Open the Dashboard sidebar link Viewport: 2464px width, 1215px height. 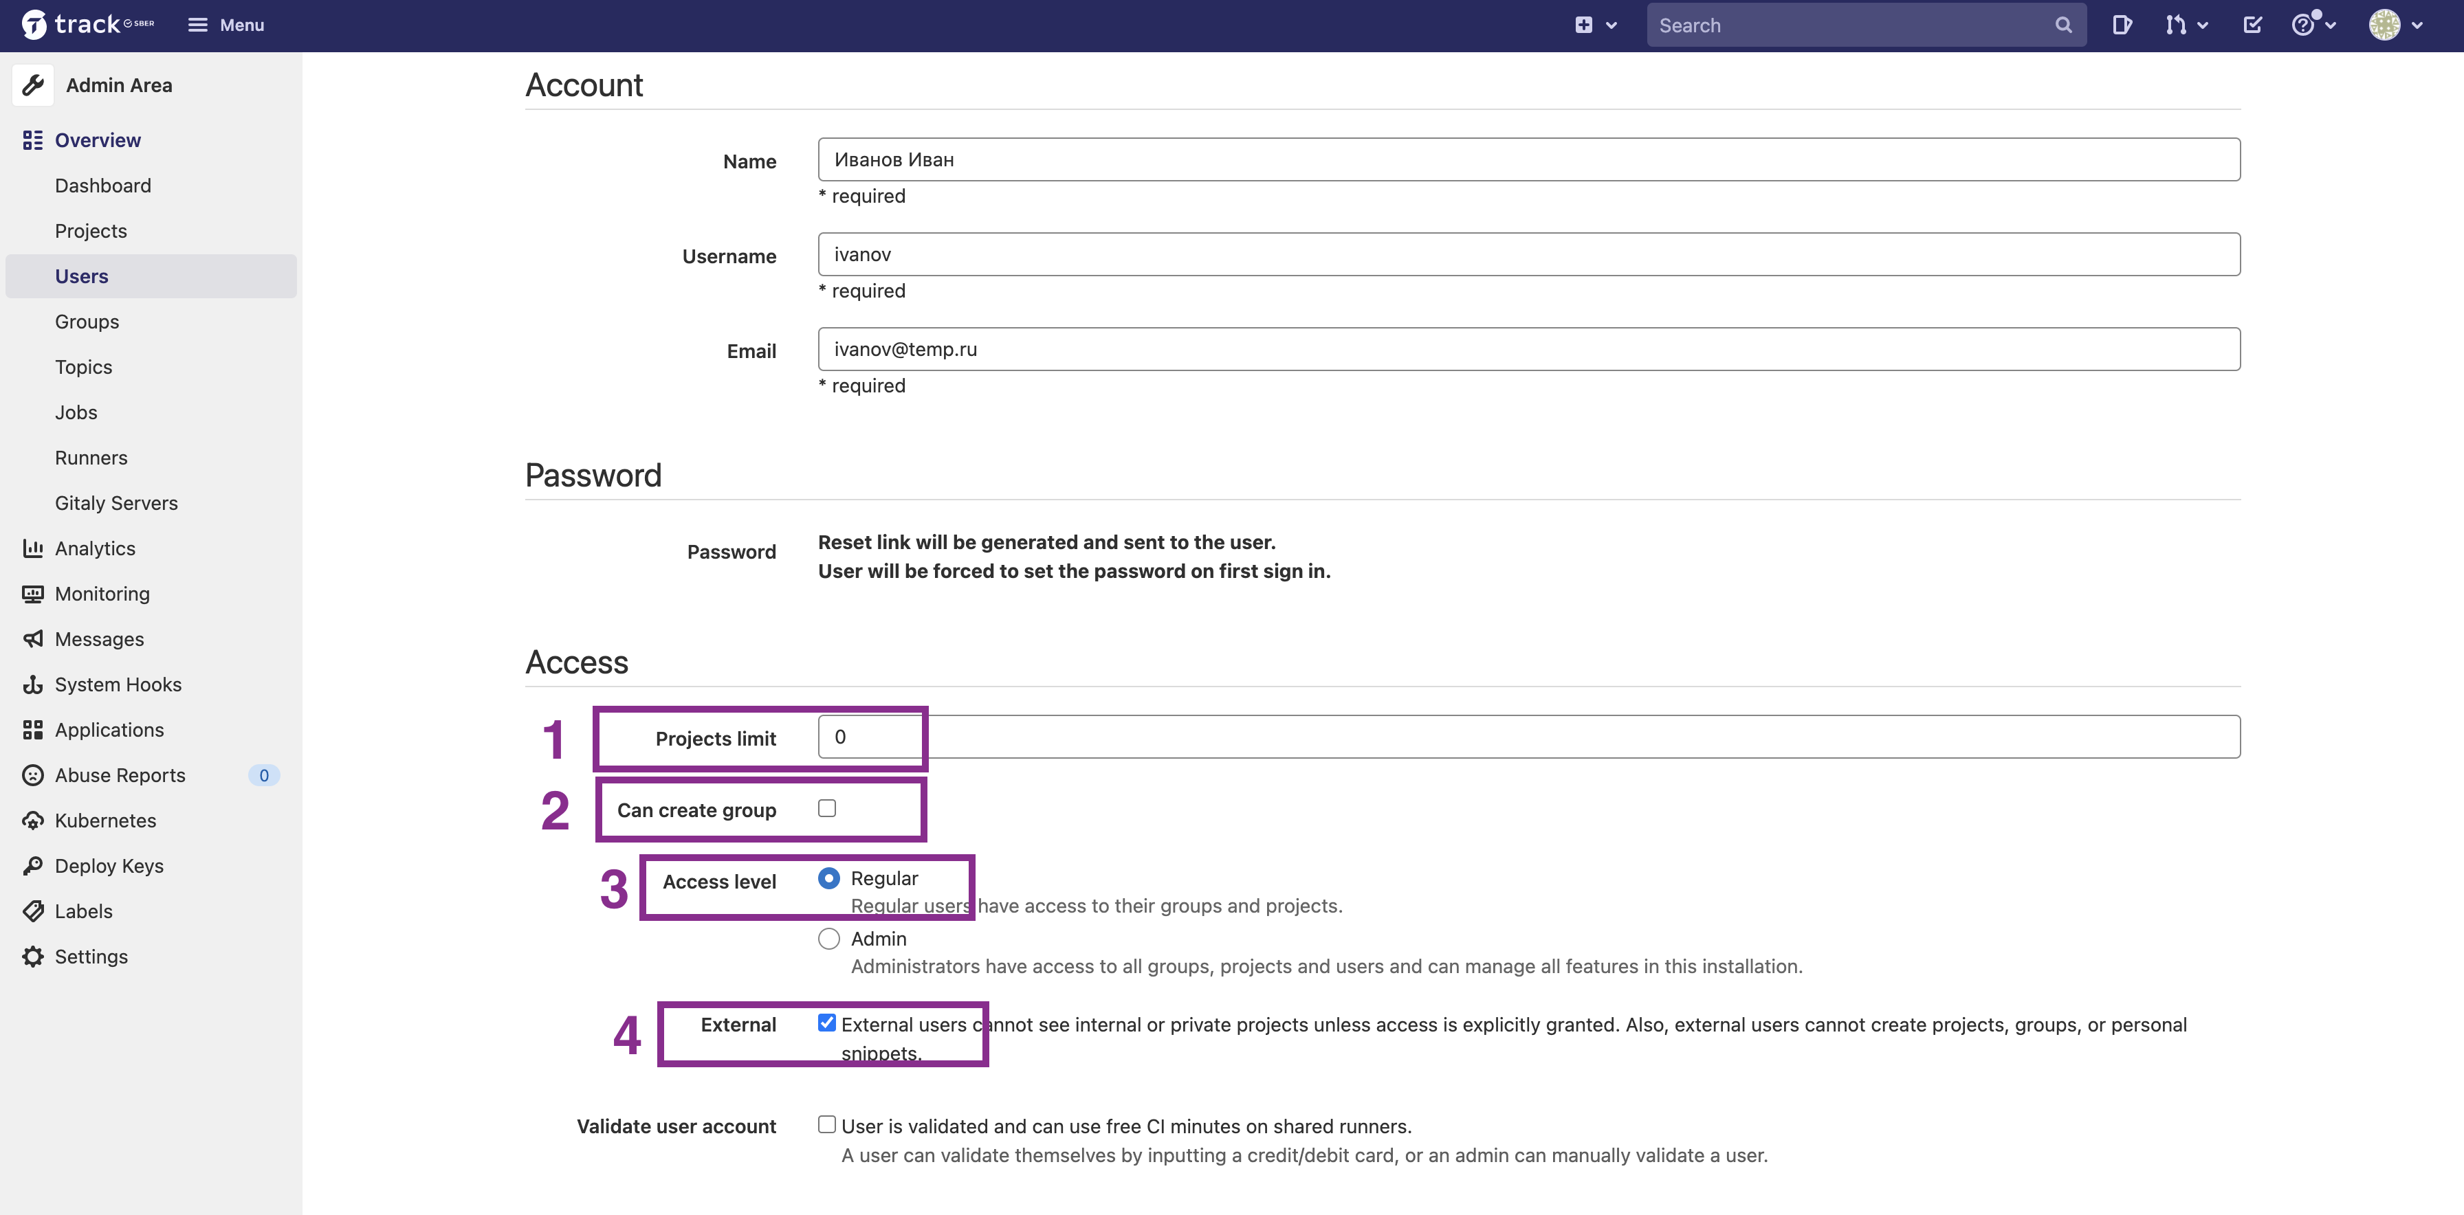point(102,186)
